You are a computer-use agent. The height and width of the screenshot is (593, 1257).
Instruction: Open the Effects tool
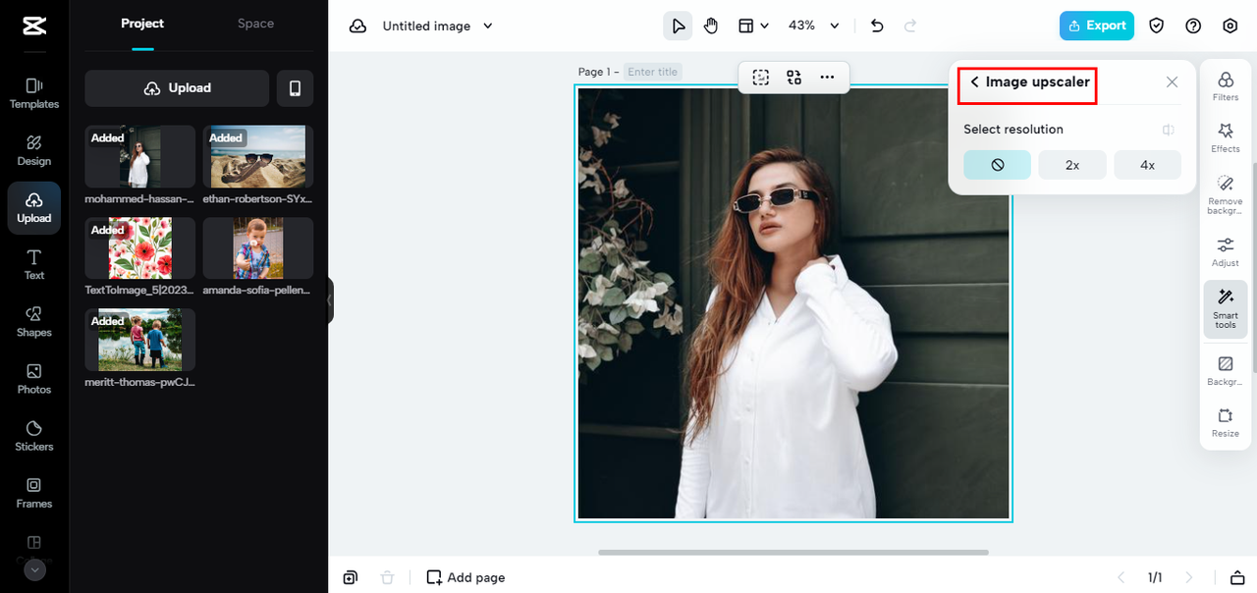pos(1226,137)
